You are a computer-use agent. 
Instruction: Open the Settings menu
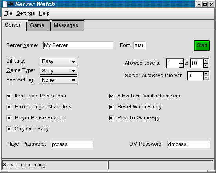click(x=26, y=13)
